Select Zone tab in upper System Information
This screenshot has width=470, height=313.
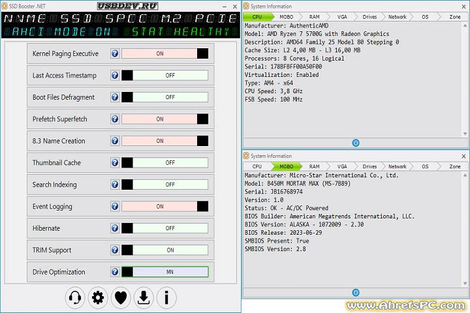tap(454, 17)
